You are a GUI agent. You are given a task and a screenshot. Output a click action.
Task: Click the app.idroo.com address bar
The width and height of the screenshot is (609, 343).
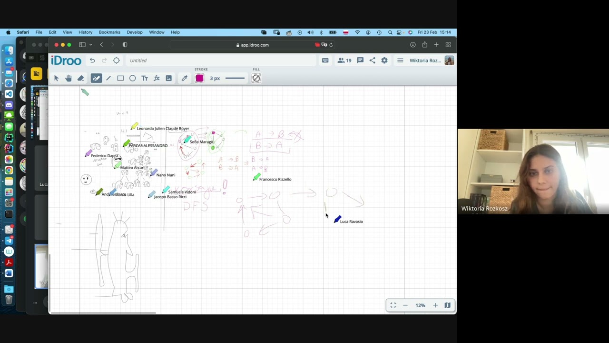[253, 45]
